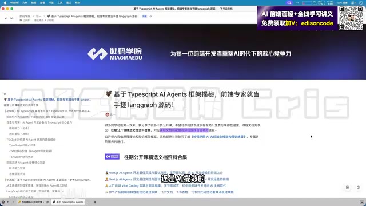Viewport: 366px width, 206px height.
Task: Click the battery status in menu bar
Action: tap(342, 3)
